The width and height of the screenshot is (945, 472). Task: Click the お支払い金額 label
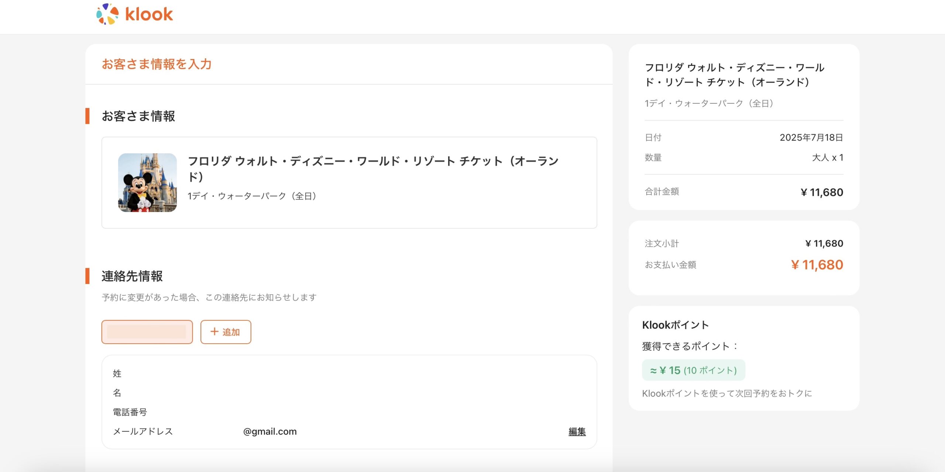[670, 265]
